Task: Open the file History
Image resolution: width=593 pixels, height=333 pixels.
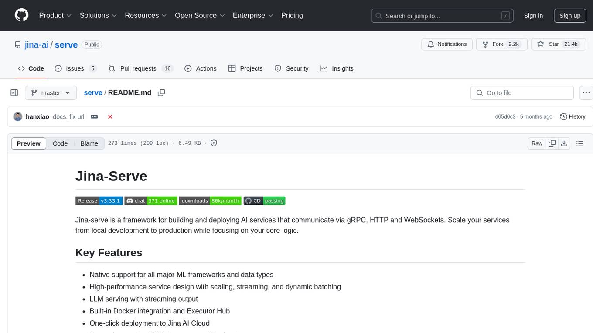Action: (573, 117)
